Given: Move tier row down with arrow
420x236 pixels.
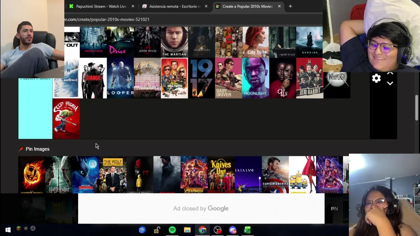Looking at the screenshot, I should tap(390, 83).
